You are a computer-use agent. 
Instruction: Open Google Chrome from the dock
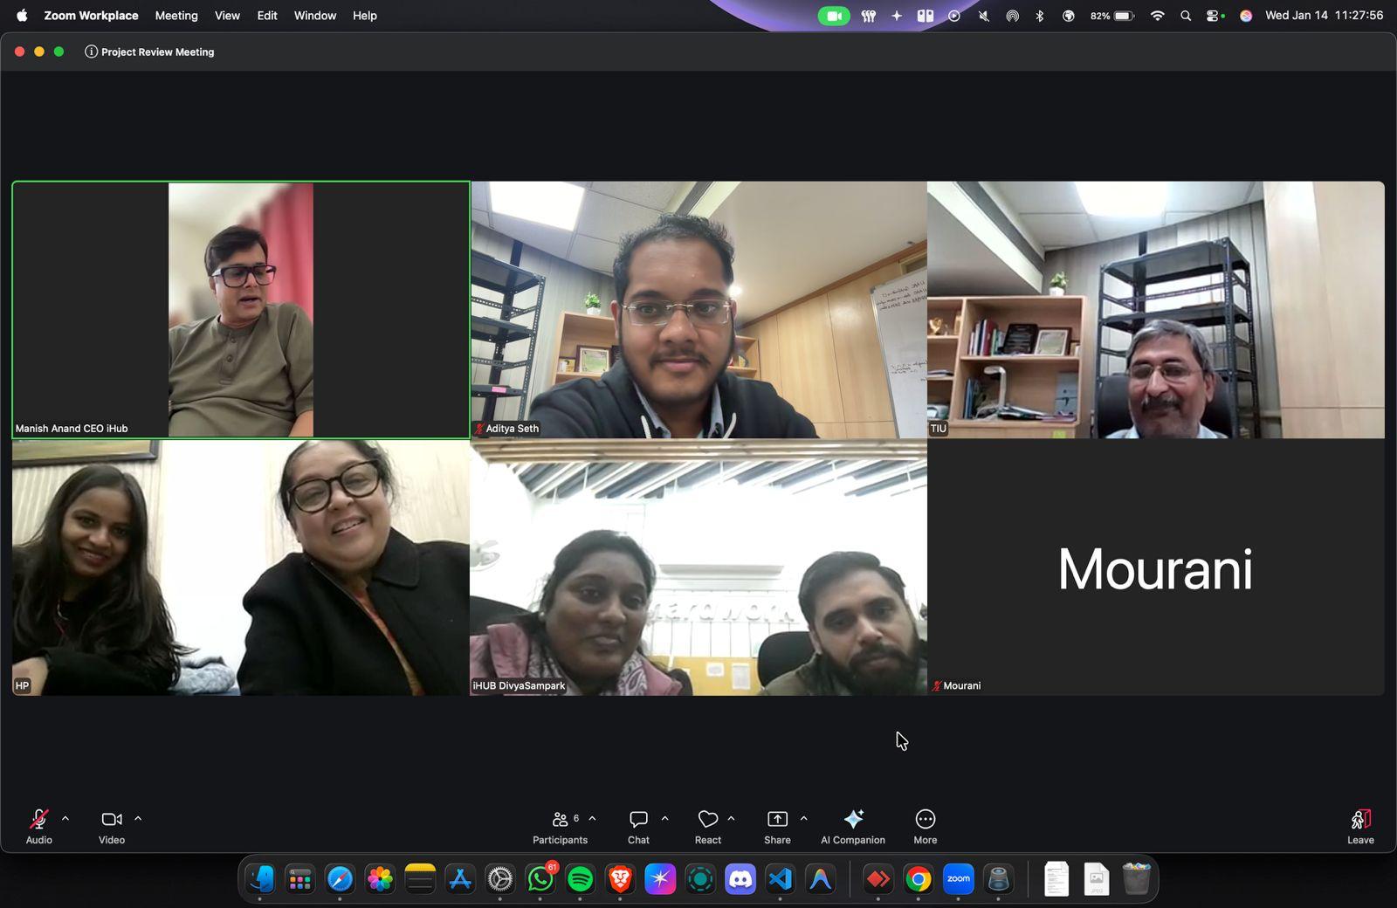(919, 879)
